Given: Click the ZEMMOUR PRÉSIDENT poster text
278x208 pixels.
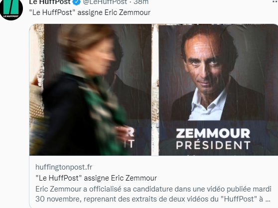Looking at the screenshot, I should 213,139.
